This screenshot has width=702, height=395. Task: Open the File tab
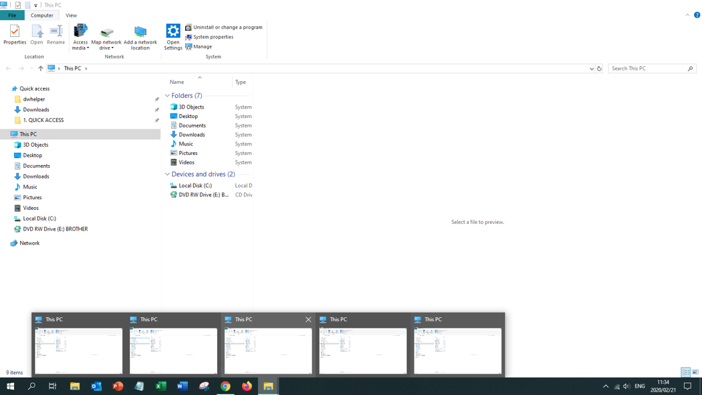tap(12, 15)
